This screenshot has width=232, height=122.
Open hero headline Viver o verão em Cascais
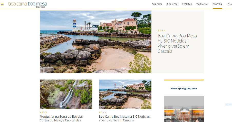[x=177, y=43]
